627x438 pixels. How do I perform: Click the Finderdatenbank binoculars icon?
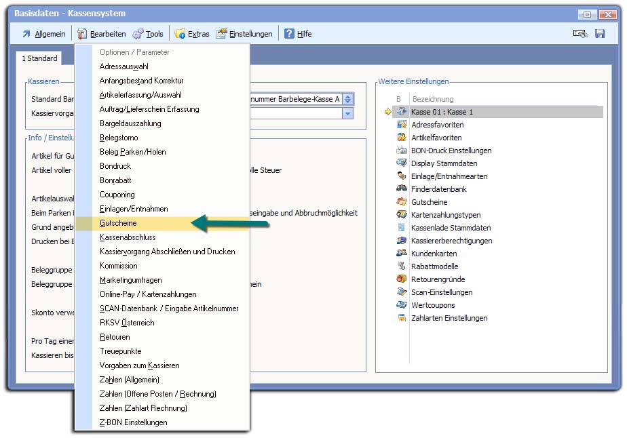coord(402,189)
